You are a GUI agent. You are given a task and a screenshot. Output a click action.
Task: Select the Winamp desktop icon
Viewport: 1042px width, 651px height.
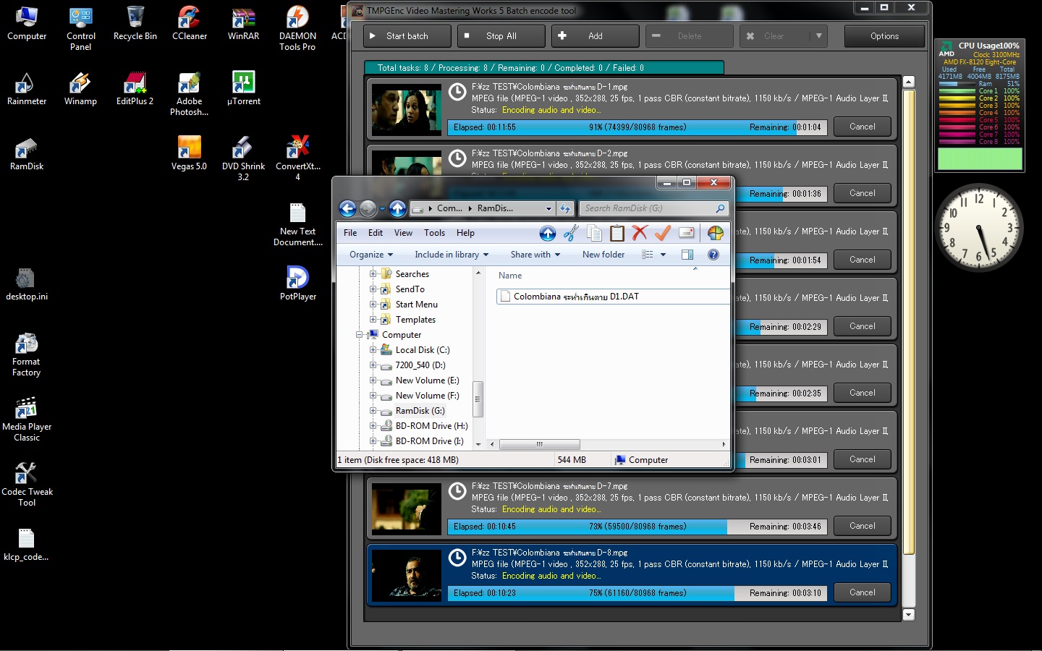pyautogui.click(x=80, y=89)
